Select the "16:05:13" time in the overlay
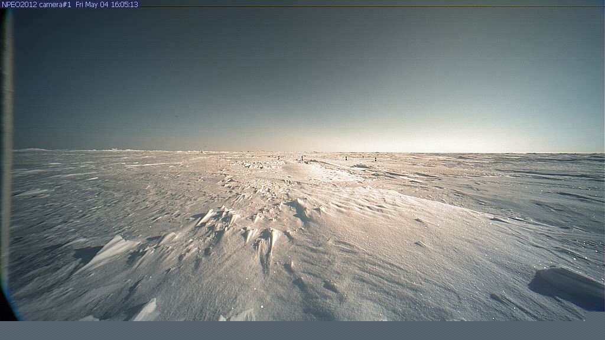The height and width of the screenshot is (340, 605). (125, 4)
